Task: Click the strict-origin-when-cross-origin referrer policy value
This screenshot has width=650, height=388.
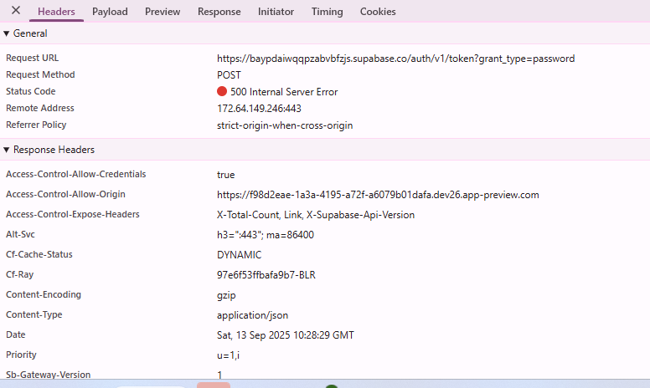Action: pos(285,125)
